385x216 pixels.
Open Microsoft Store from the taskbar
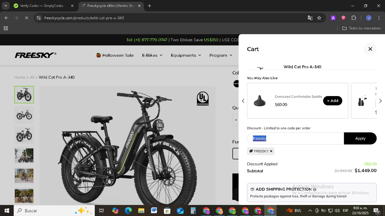tap(167, 211)
